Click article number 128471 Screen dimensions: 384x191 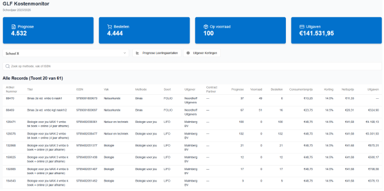pyautogui.click(x=11, y=122)
